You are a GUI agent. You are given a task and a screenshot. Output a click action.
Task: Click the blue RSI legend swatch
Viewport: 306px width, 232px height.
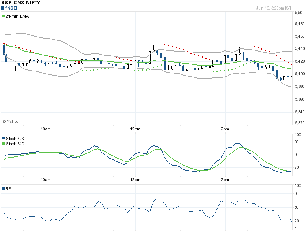point(3,188)
